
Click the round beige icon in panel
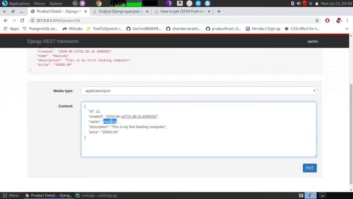click(189, 3)
